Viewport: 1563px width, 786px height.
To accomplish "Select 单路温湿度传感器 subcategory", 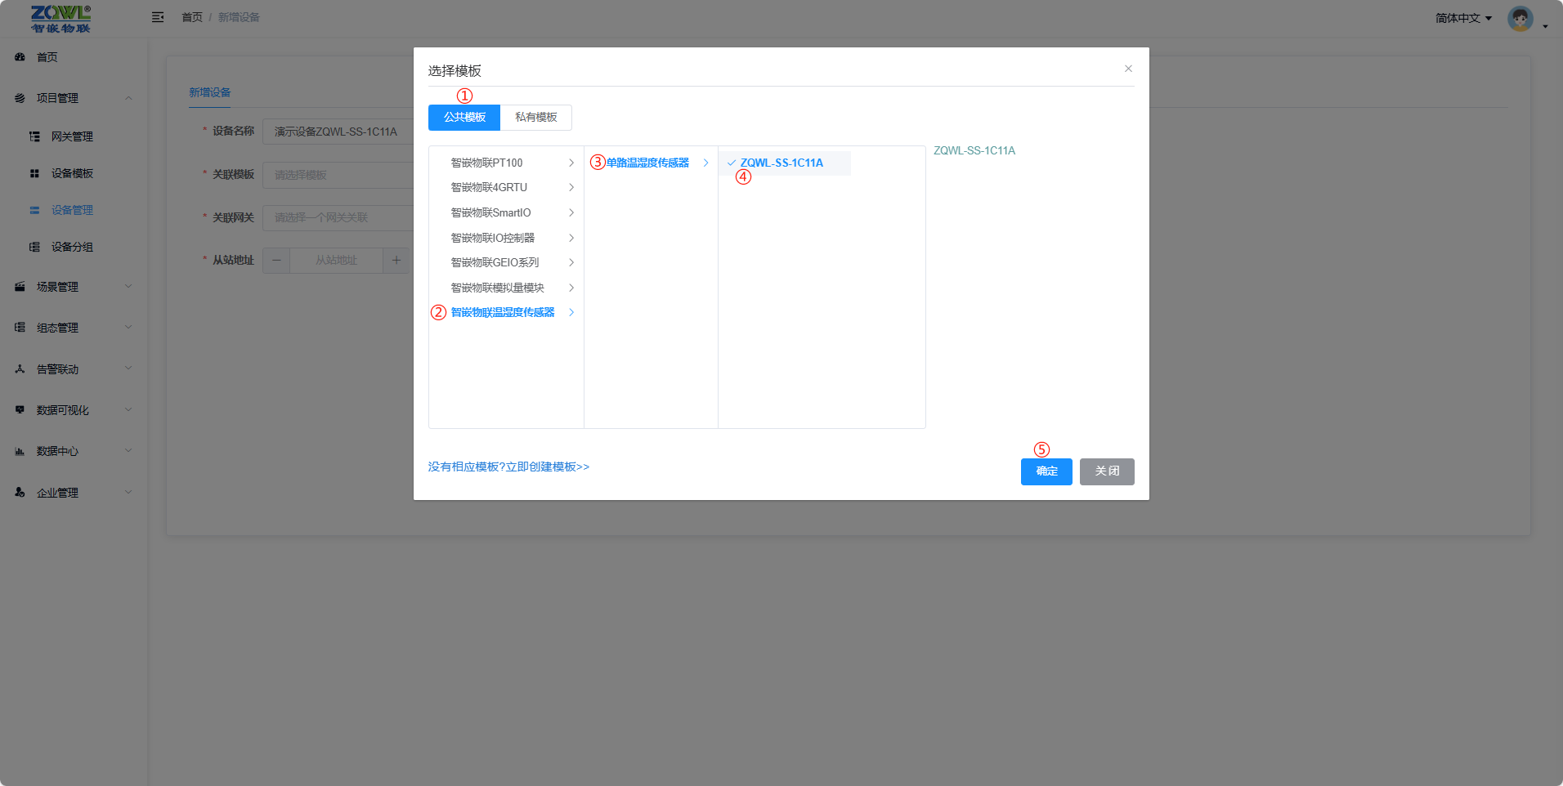I will (x=647, y=163).
